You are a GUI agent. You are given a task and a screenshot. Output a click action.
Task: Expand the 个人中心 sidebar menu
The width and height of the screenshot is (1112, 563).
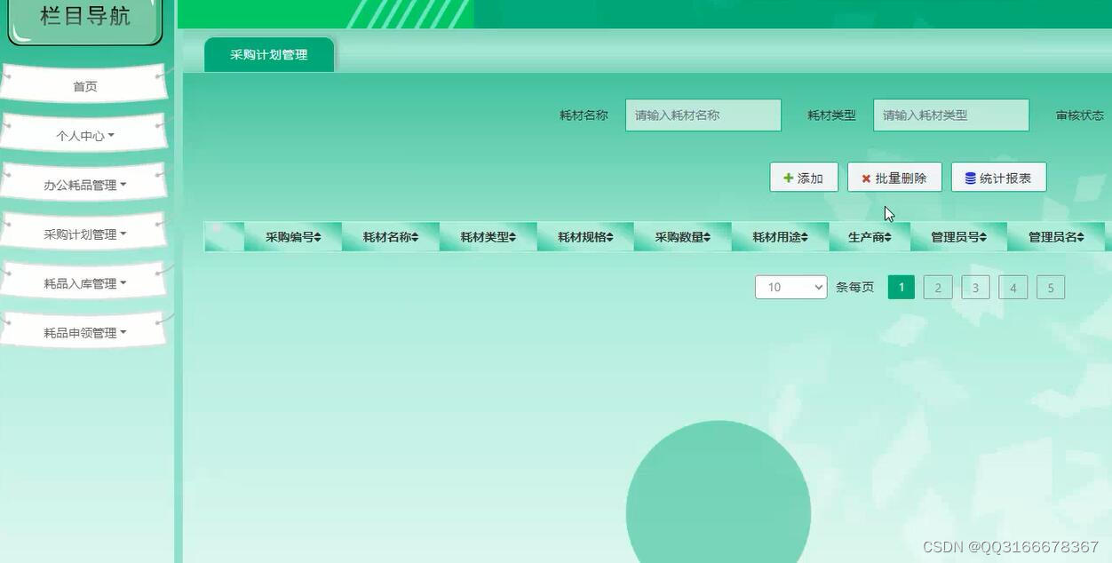pyautogui.click(x=84, y=135)
